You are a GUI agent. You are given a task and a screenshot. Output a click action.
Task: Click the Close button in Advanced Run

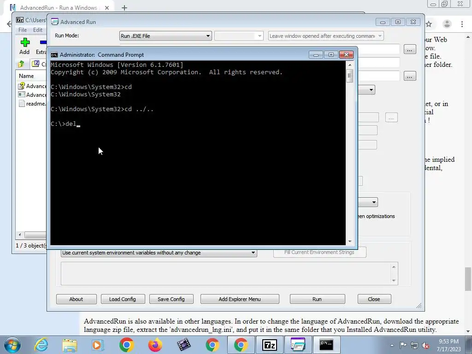click(x=374, y=299)
